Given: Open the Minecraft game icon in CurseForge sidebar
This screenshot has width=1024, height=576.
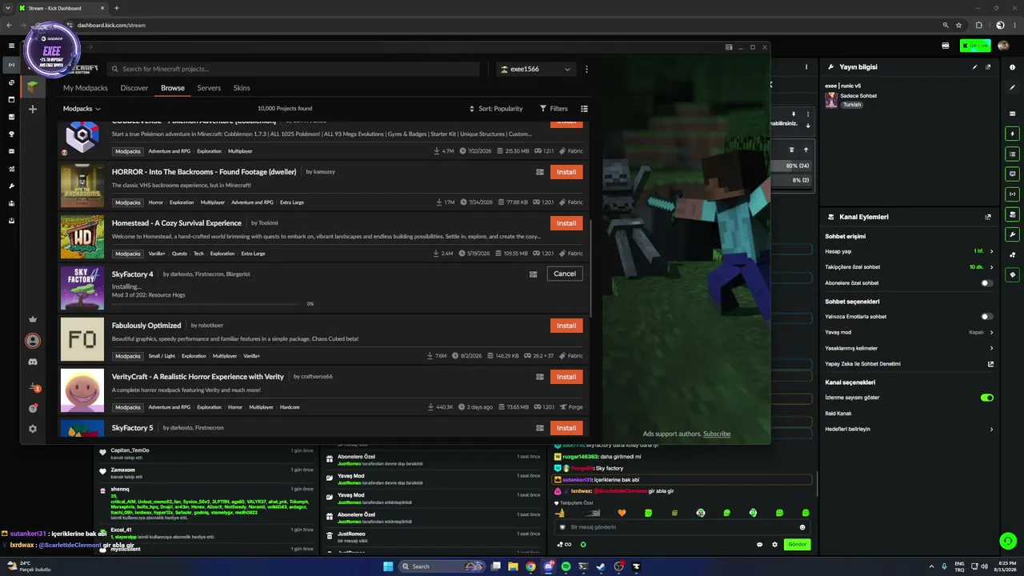Looking at the screenshot, I should pyautogui.click(x=33, y=87).
